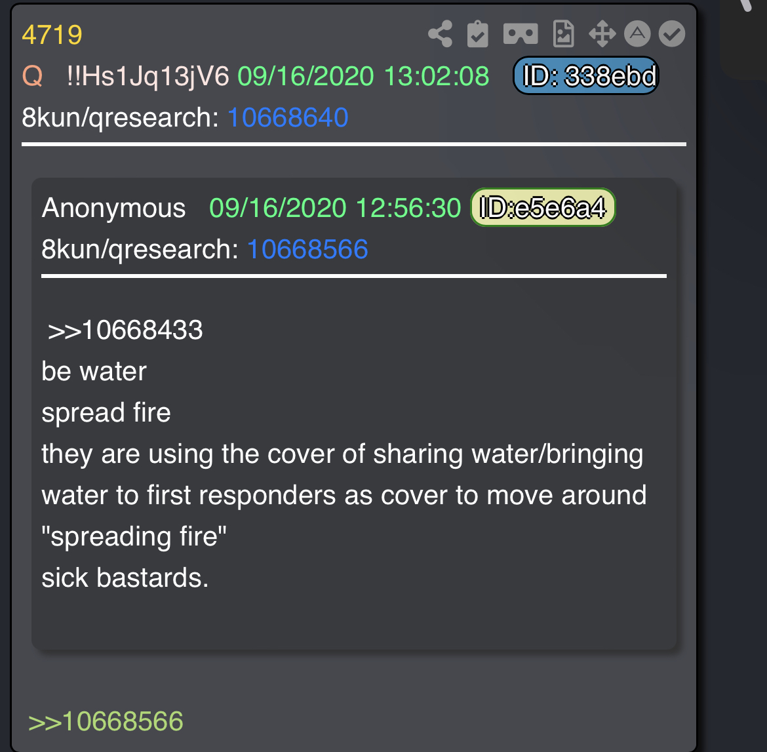Toggle the circled checkmark icon

click(x=671, y=33)
